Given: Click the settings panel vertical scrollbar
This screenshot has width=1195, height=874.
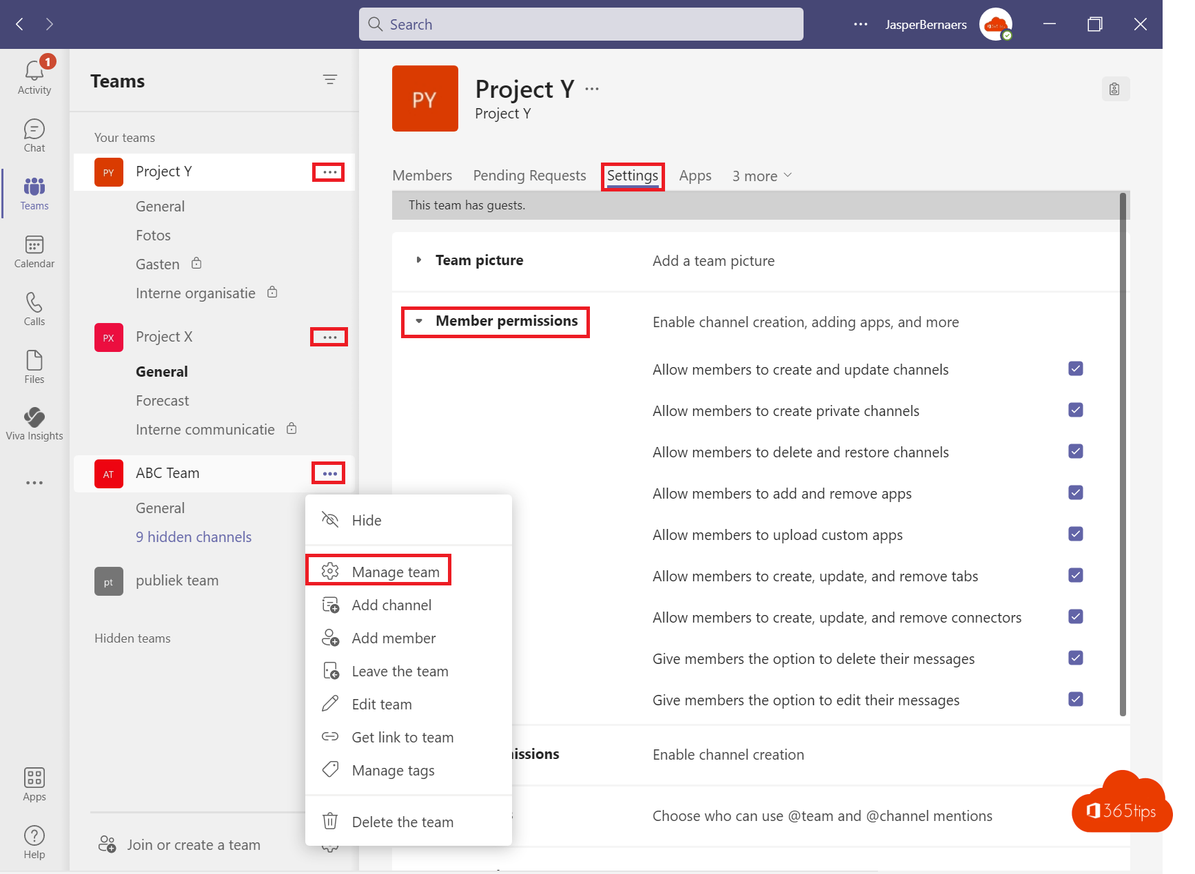Looking at the screenshot, I should click(x=1123, y=455).
